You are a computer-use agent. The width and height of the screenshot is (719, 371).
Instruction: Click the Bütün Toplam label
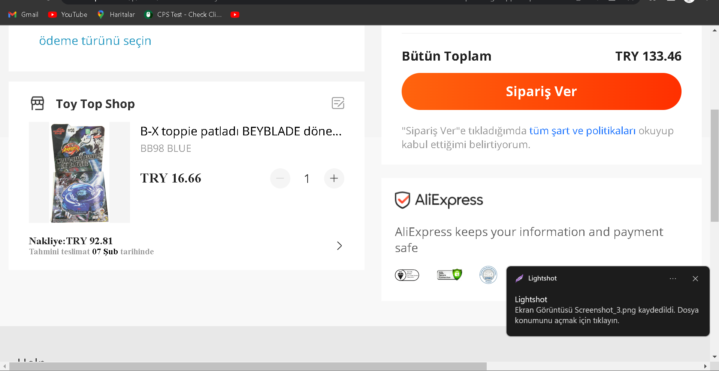pyautogui.click(x=447, y=56)
